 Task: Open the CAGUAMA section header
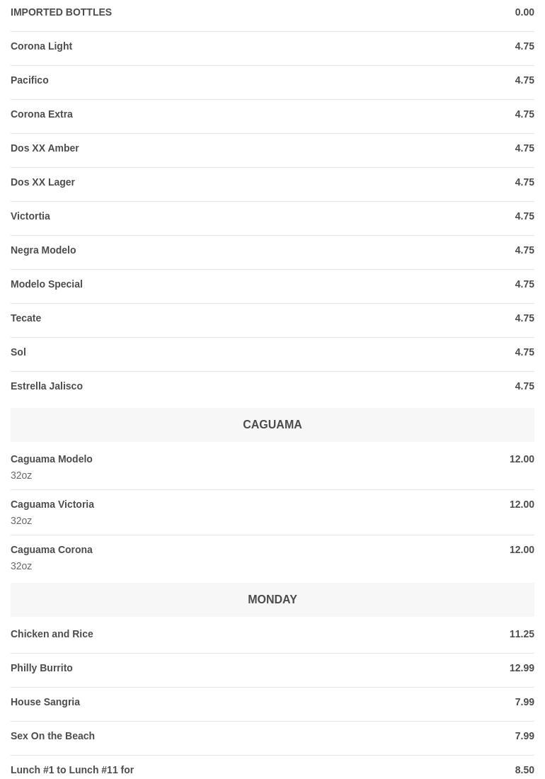coord(272,425)
